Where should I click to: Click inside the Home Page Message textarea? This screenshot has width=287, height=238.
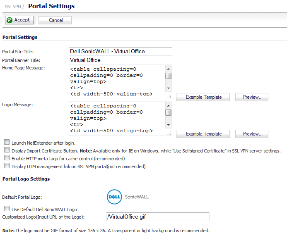point(117,82)
